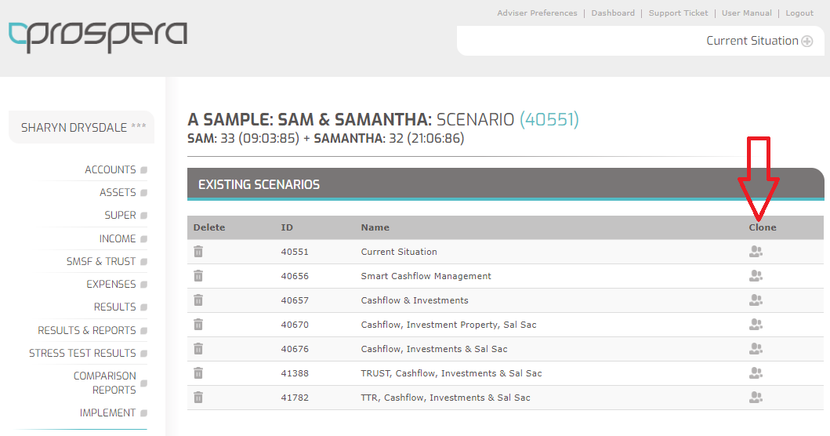Click scenario ID 40657

(295, 300)
